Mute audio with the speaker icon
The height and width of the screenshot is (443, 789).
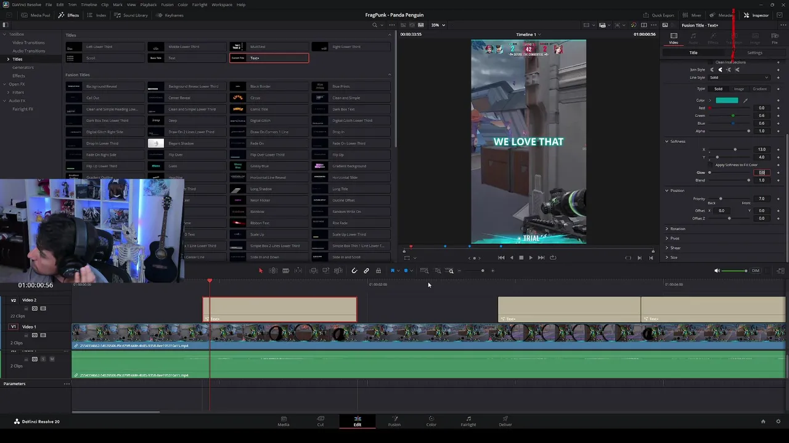click(x=717, y=271)
